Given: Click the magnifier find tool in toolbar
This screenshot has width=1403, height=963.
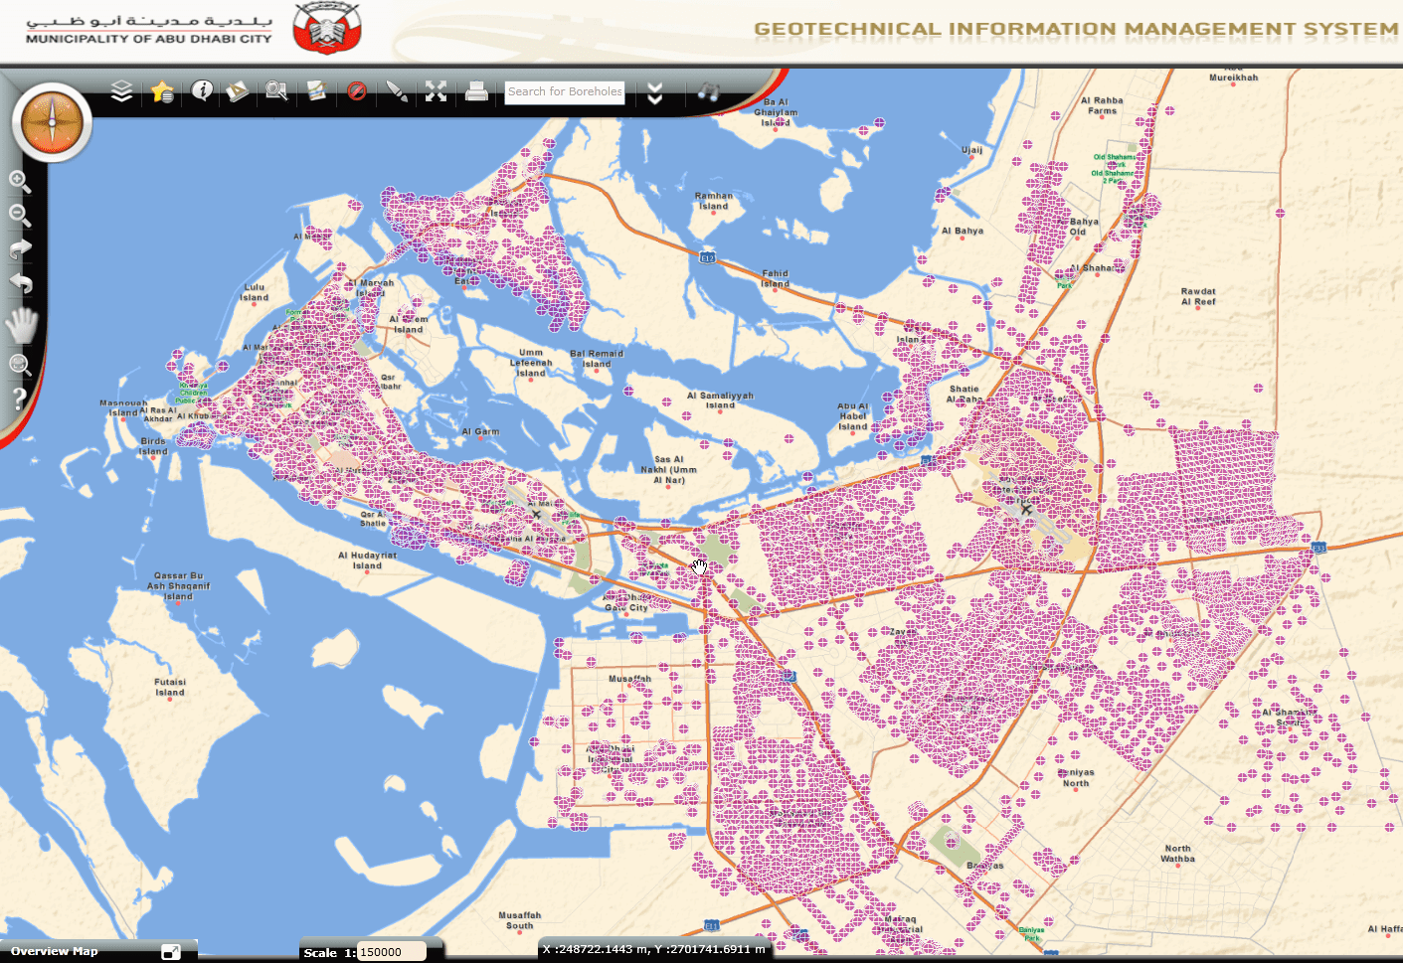Looking at the screenshot, I should point(276,91).
